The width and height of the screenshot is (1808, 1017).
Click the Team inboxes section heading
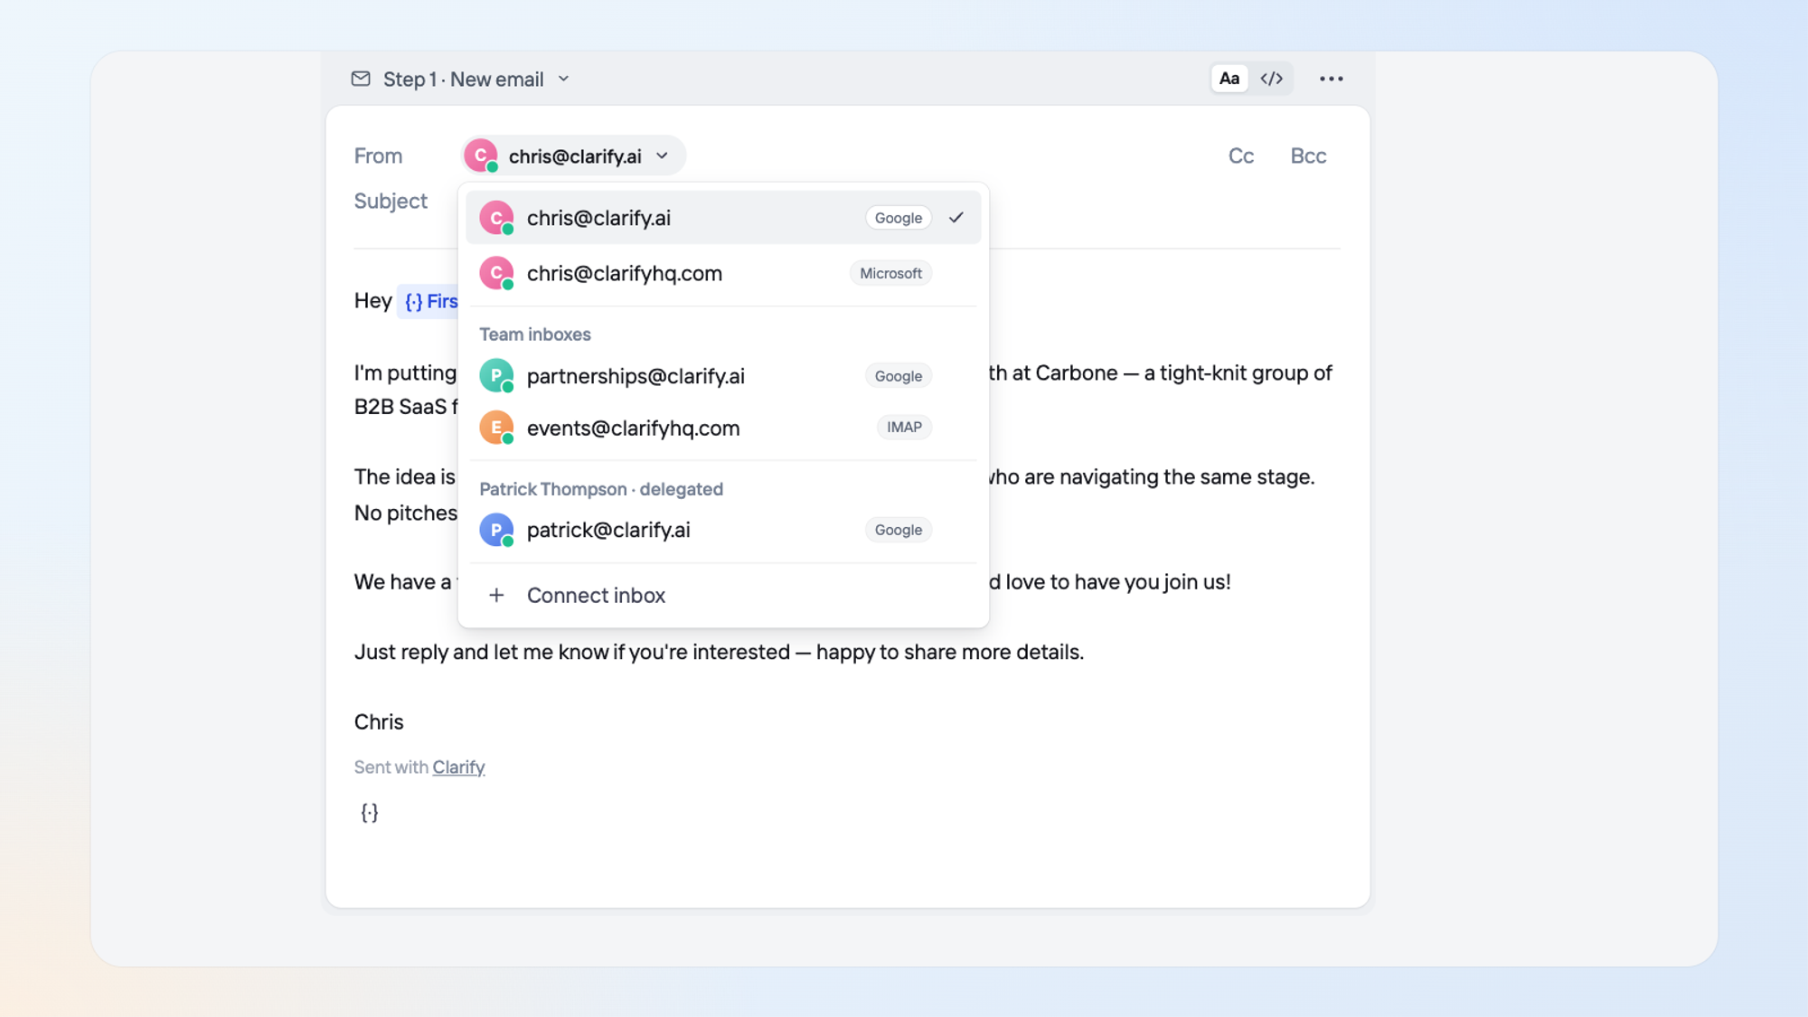click(x=535, y=334)
